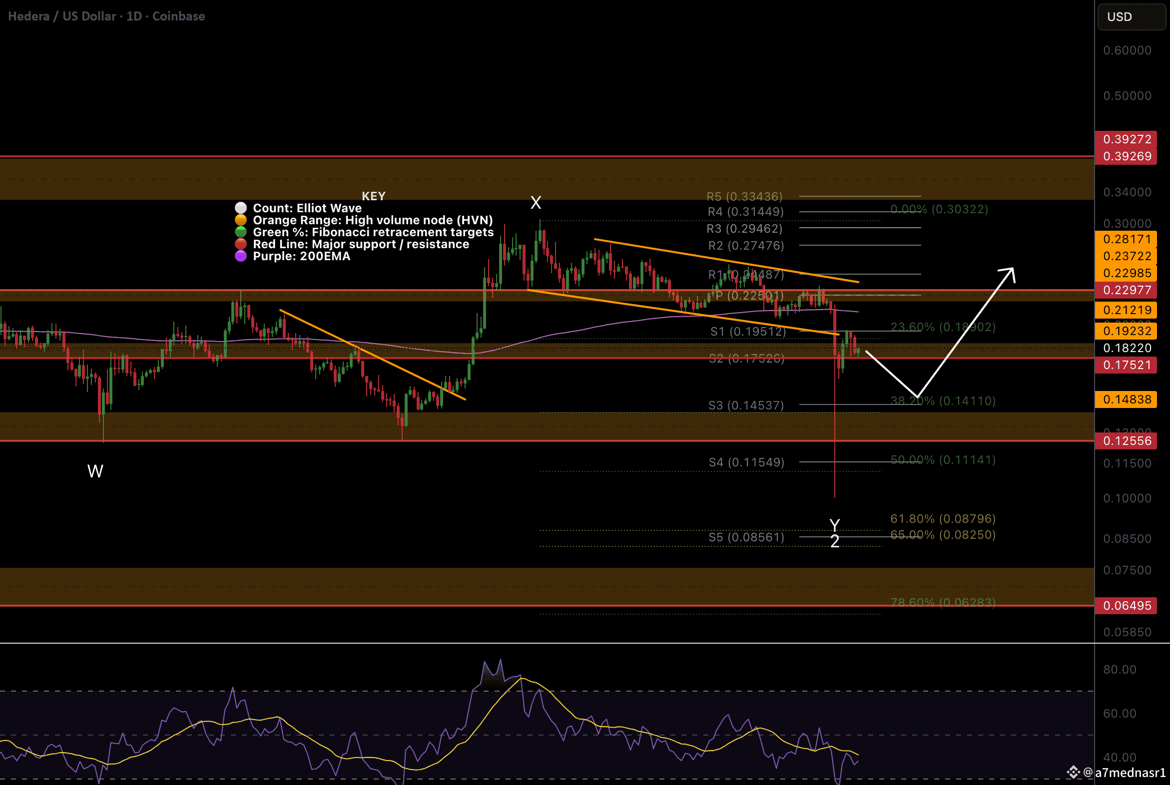Open the USD currency dropdown
This screenshot has width=1170, height=785.
1131,16
